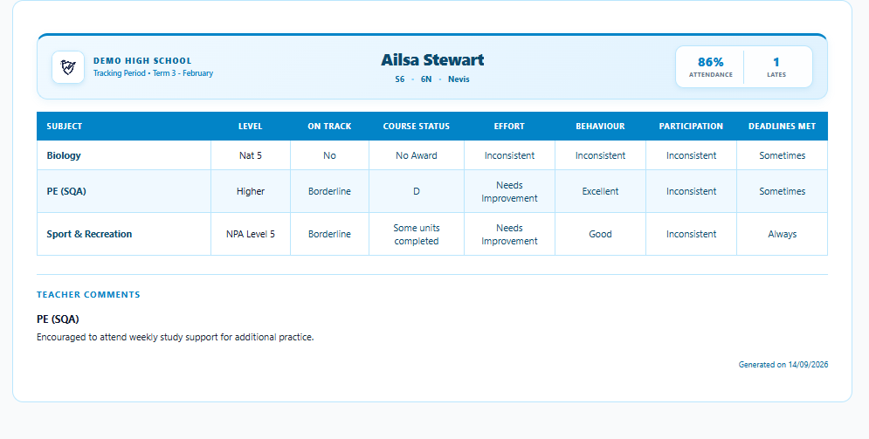Click Sport & Recreation On Track Borderline cell
The image size is (869, 439).
[330, 234]
